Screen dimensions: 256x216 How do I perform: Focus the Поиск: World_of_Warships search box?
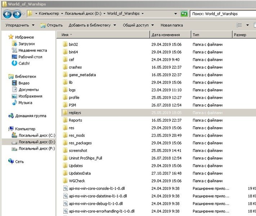(223, 14)
